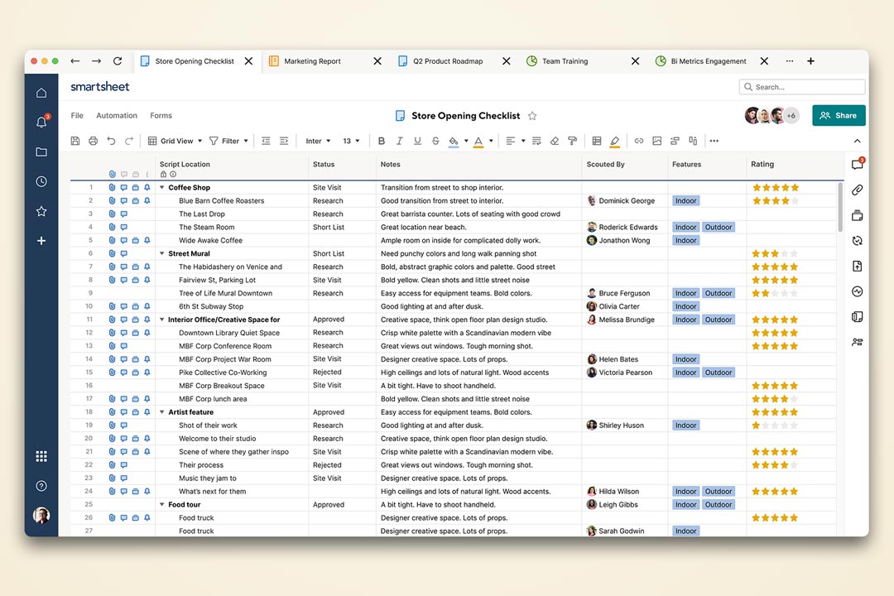This screenshot has width=894, height=596.
Task: Click the Share button
Action: point(838,116)
